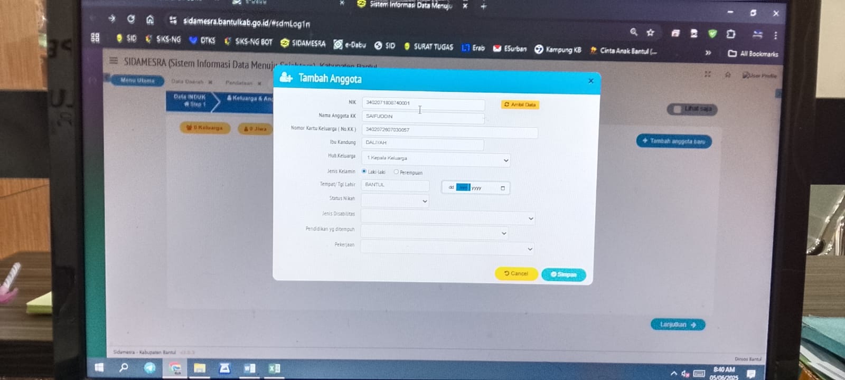Open a new browser tab

[483, 6]
